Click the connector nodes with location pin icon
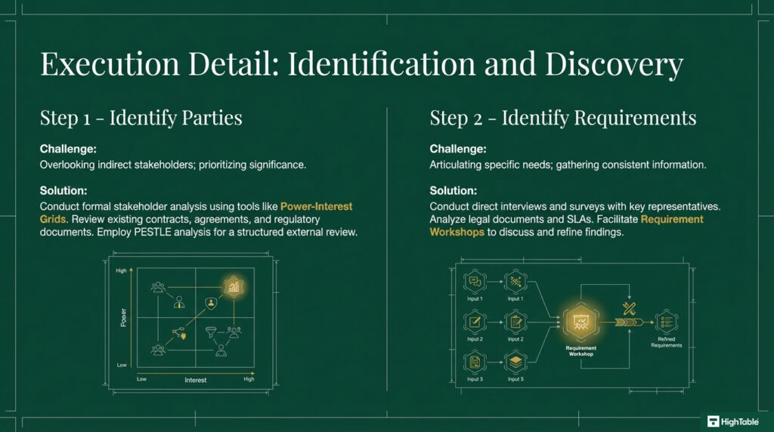Screen dimensions: 774x432 (180, 333)
